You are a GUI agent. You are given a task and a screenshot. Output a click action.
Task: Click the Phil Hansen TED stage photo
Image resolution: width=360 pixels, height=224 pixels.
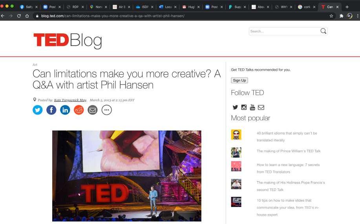[127, 176]
